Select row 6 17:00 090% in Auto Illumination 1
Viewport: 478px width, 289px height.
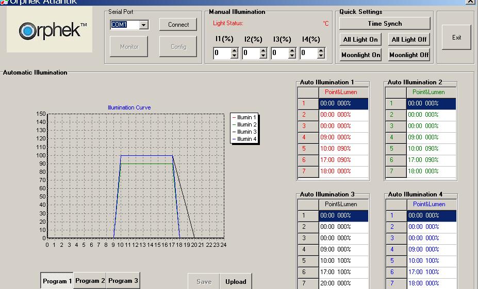point(333,160)
